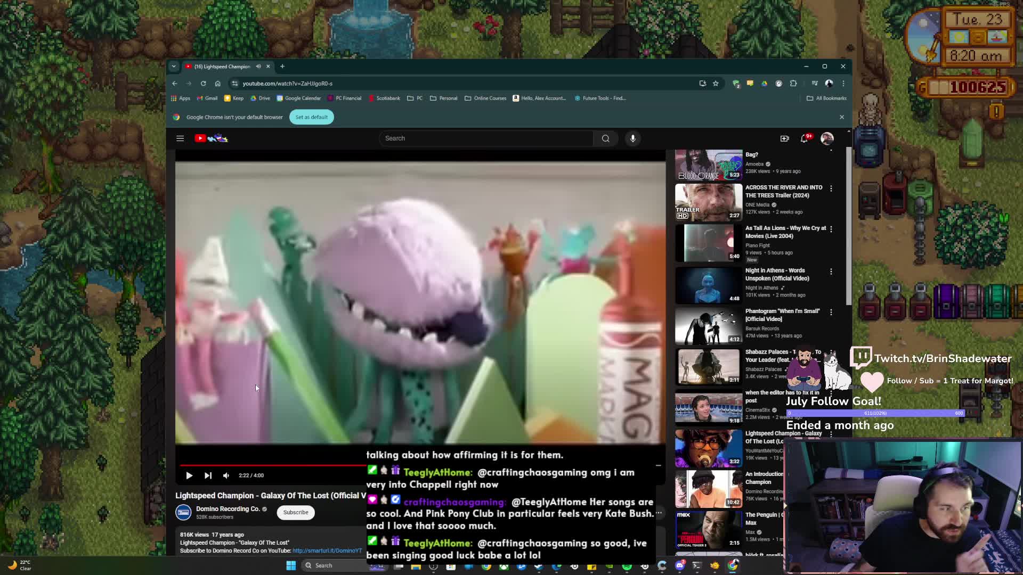Expand the Personal bookmarks folder
The height and width of the screenshot is (575, 1023).
443,98
